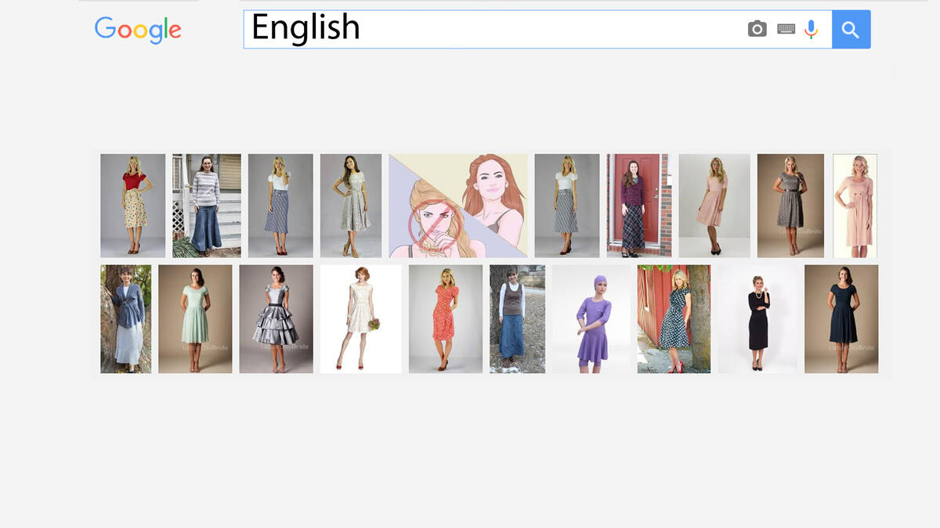Start voice search with microphone icon

[810, 28]
